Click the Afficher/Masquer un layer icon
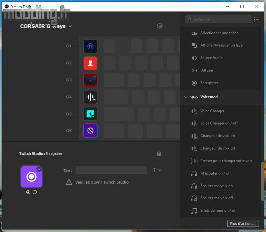266x232 pixels. pyautogui.click(x=194, y=45)
